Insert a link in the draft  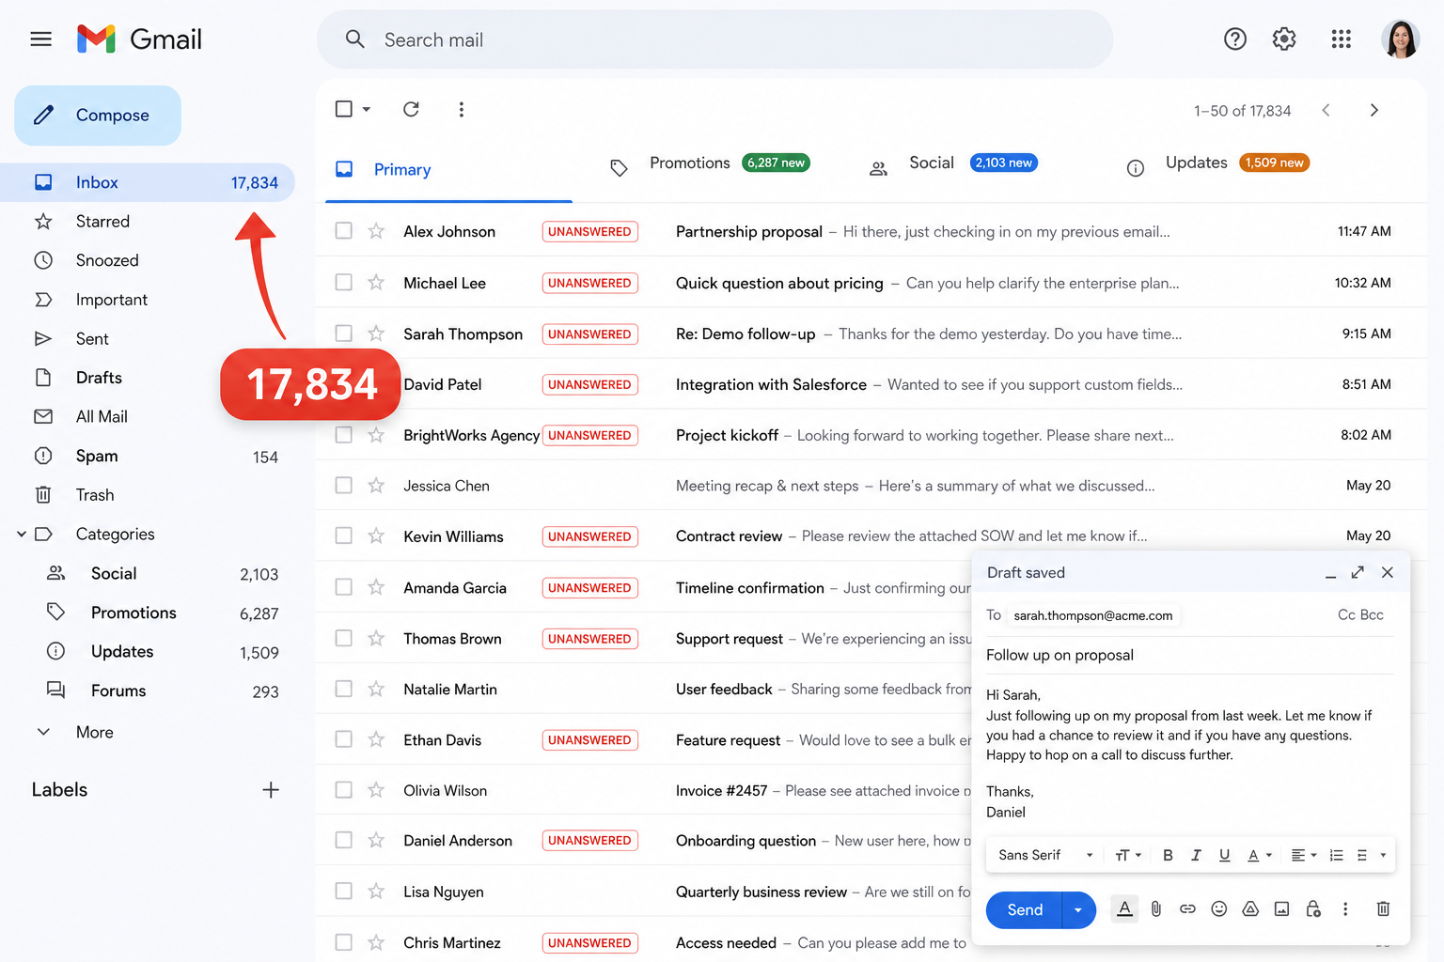pyautogui.click(x=1187, y=908)
